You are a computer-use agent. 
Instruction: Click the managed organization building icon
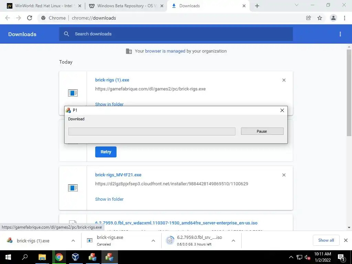(x=129, y=51)
